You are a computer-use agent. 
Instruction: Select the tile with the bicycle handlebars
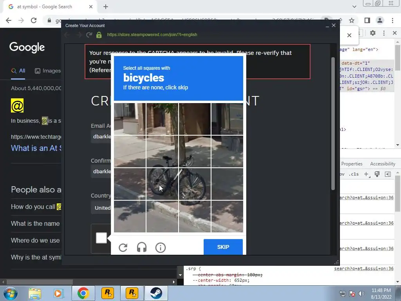coord(195,152)
